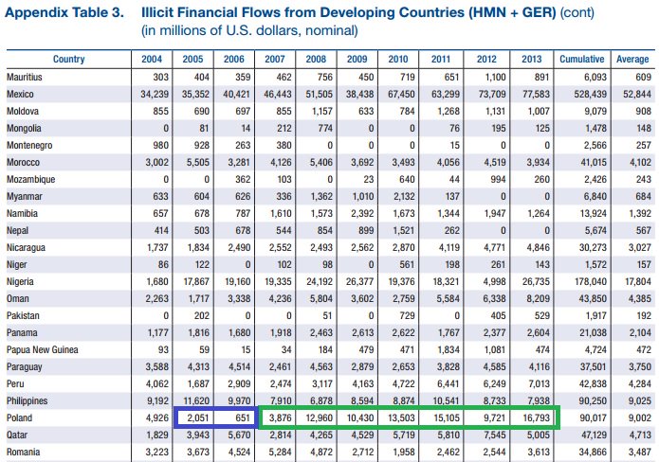Click Poland's 2006 value 651

click(x=243, y=418)
